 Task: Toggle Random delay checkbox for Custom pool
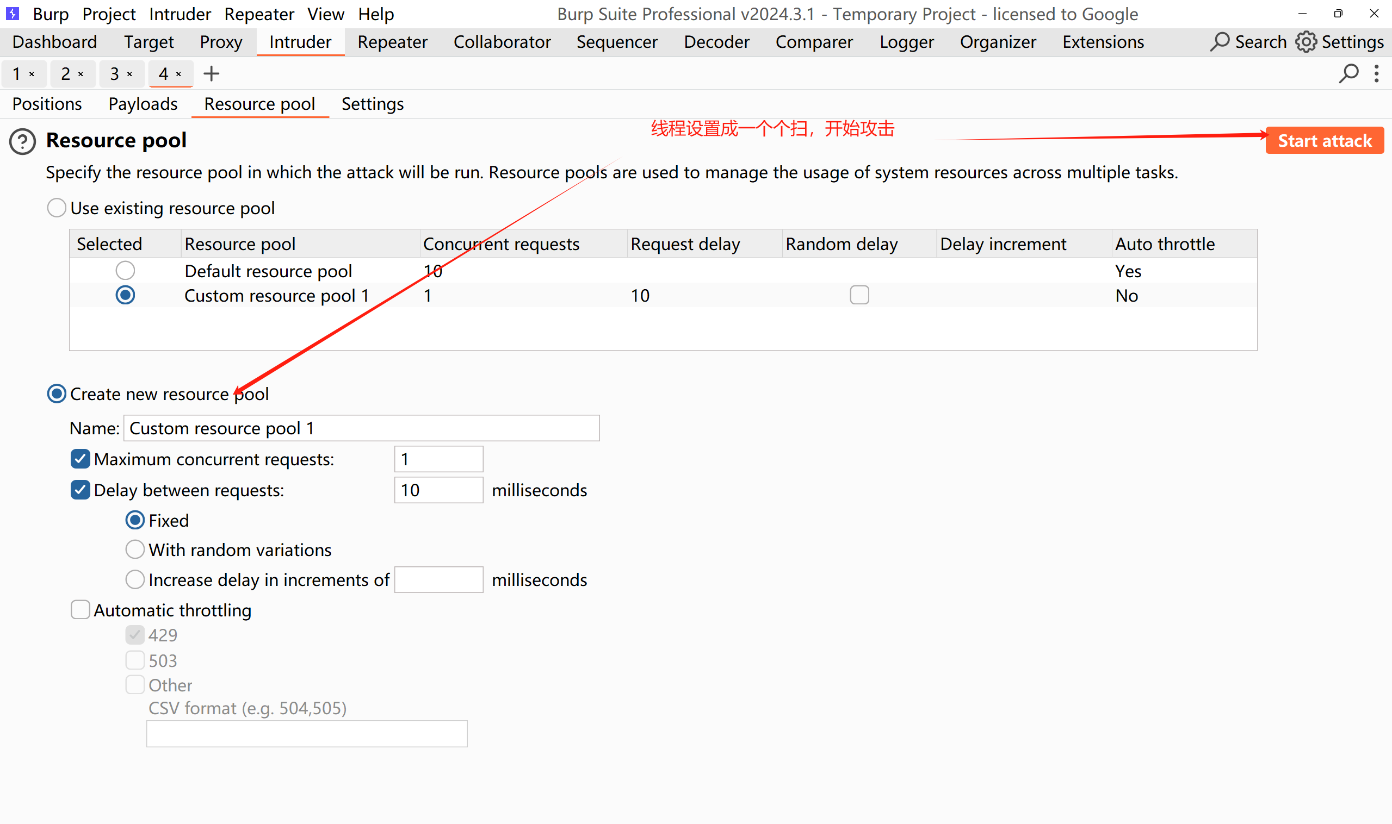(x=859, y=295)
